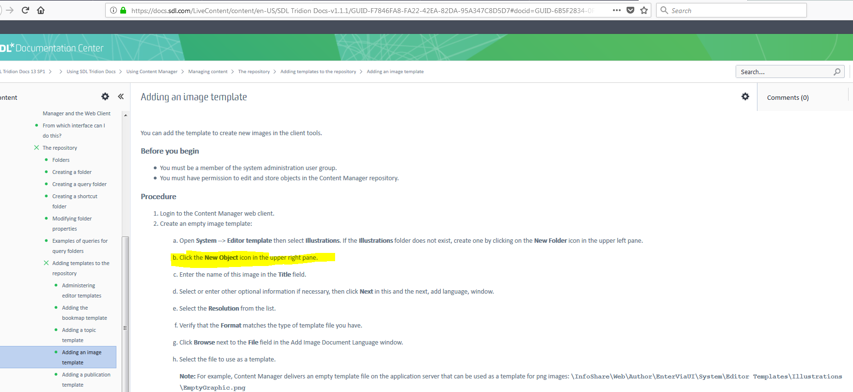Collapse Adding templates to the repository node

tap(46, 263)
